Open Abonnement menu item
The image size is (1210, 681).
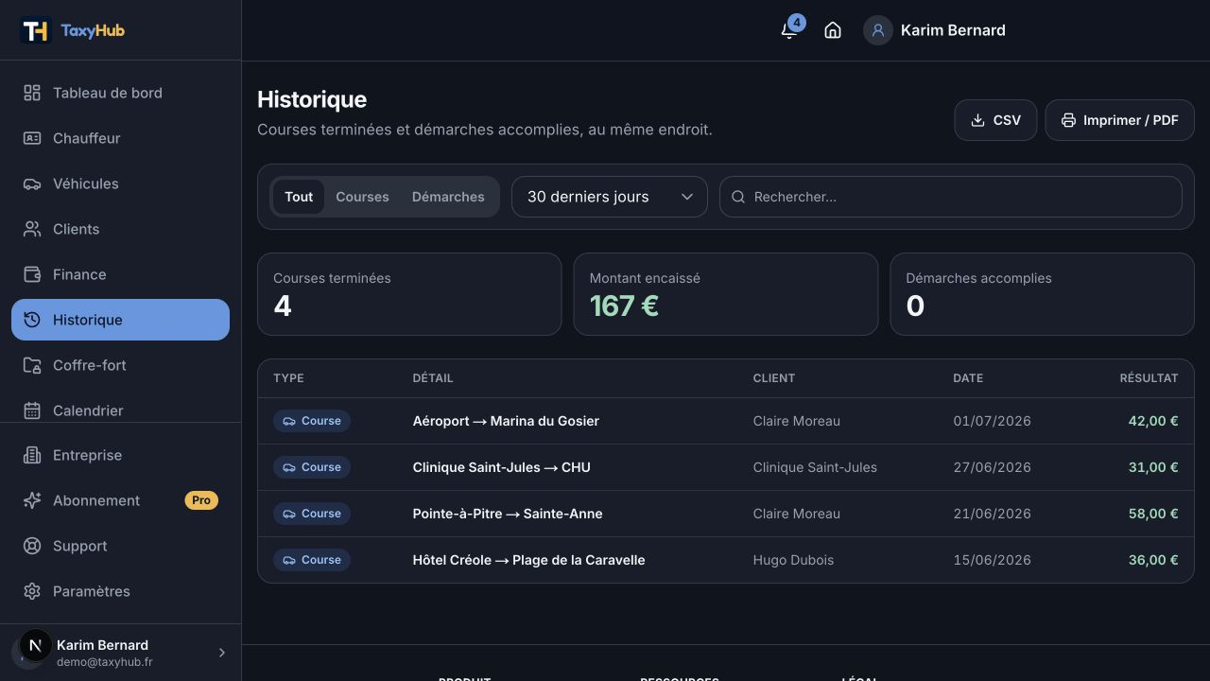[120, 500]
